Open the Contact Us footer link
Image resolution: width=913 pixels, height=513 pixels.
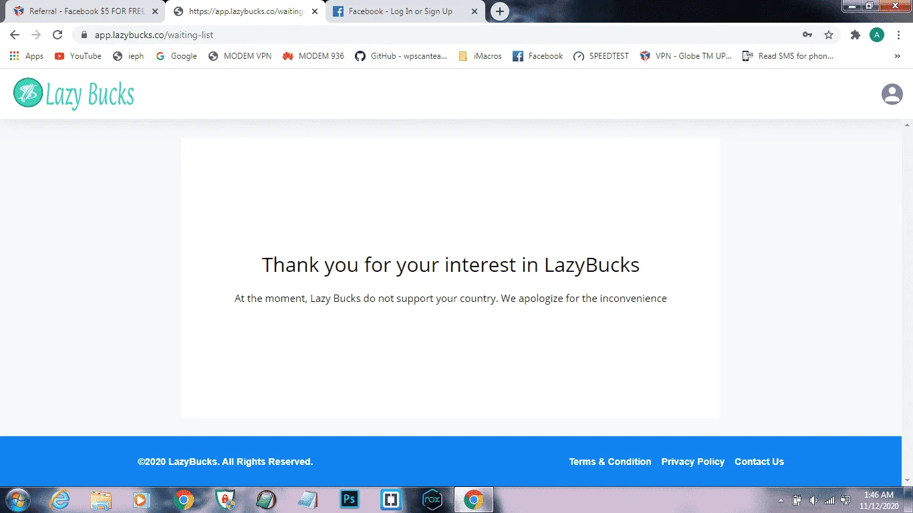[759, 462]
